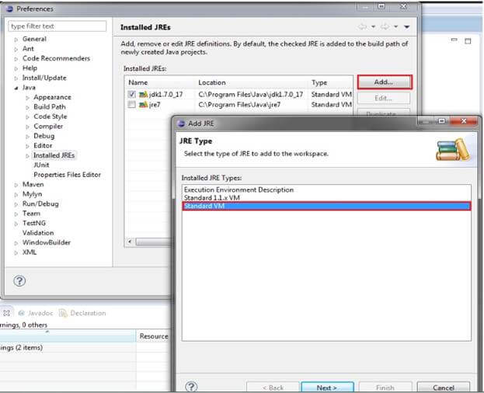This screenshot has width=484, height=393.
Task: Select Validation preference page
Action: point(38,232)
